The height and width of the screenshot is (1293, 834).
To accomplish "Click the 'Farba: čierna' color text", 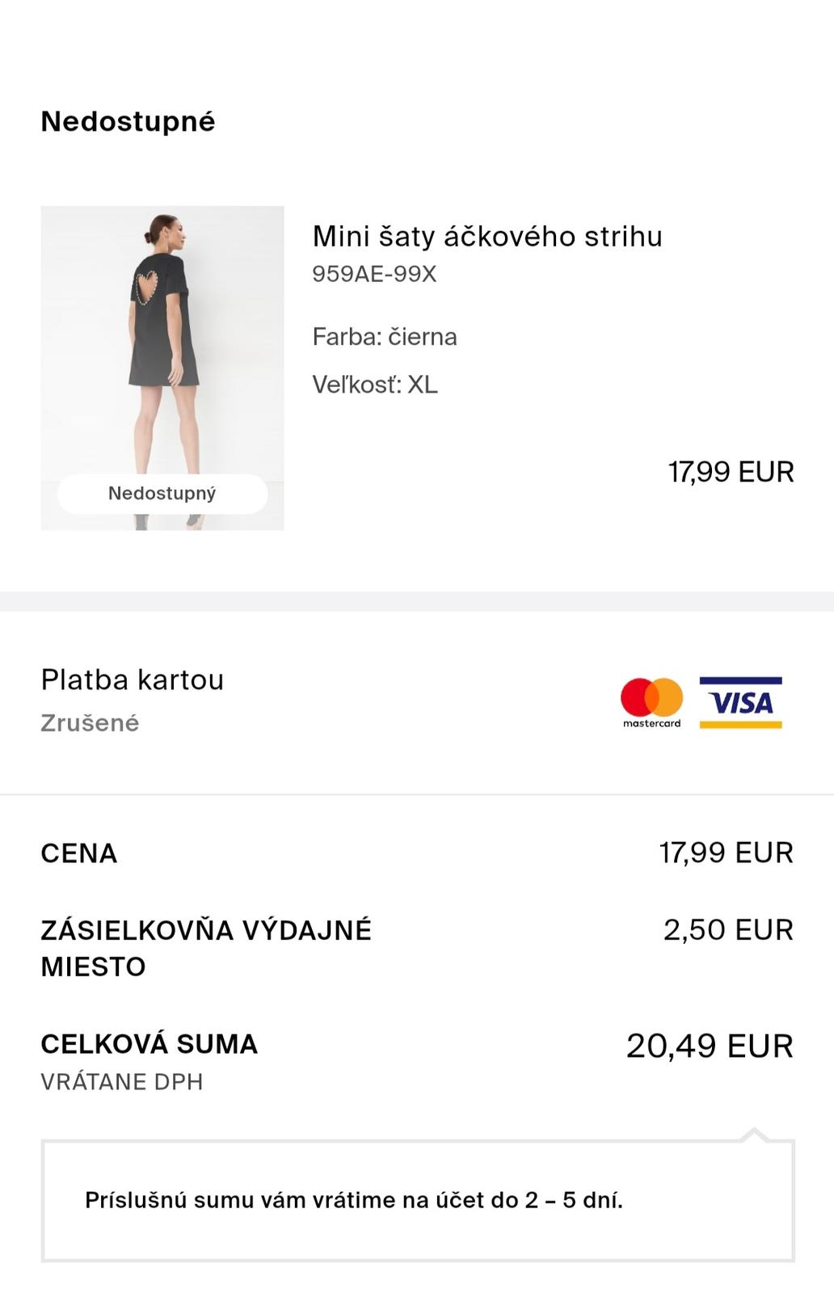I will pos(385,336).
